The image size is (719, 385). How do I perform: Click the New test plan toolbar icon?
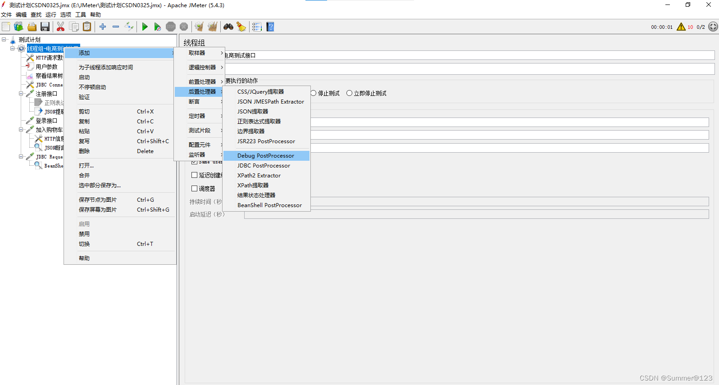6,27
